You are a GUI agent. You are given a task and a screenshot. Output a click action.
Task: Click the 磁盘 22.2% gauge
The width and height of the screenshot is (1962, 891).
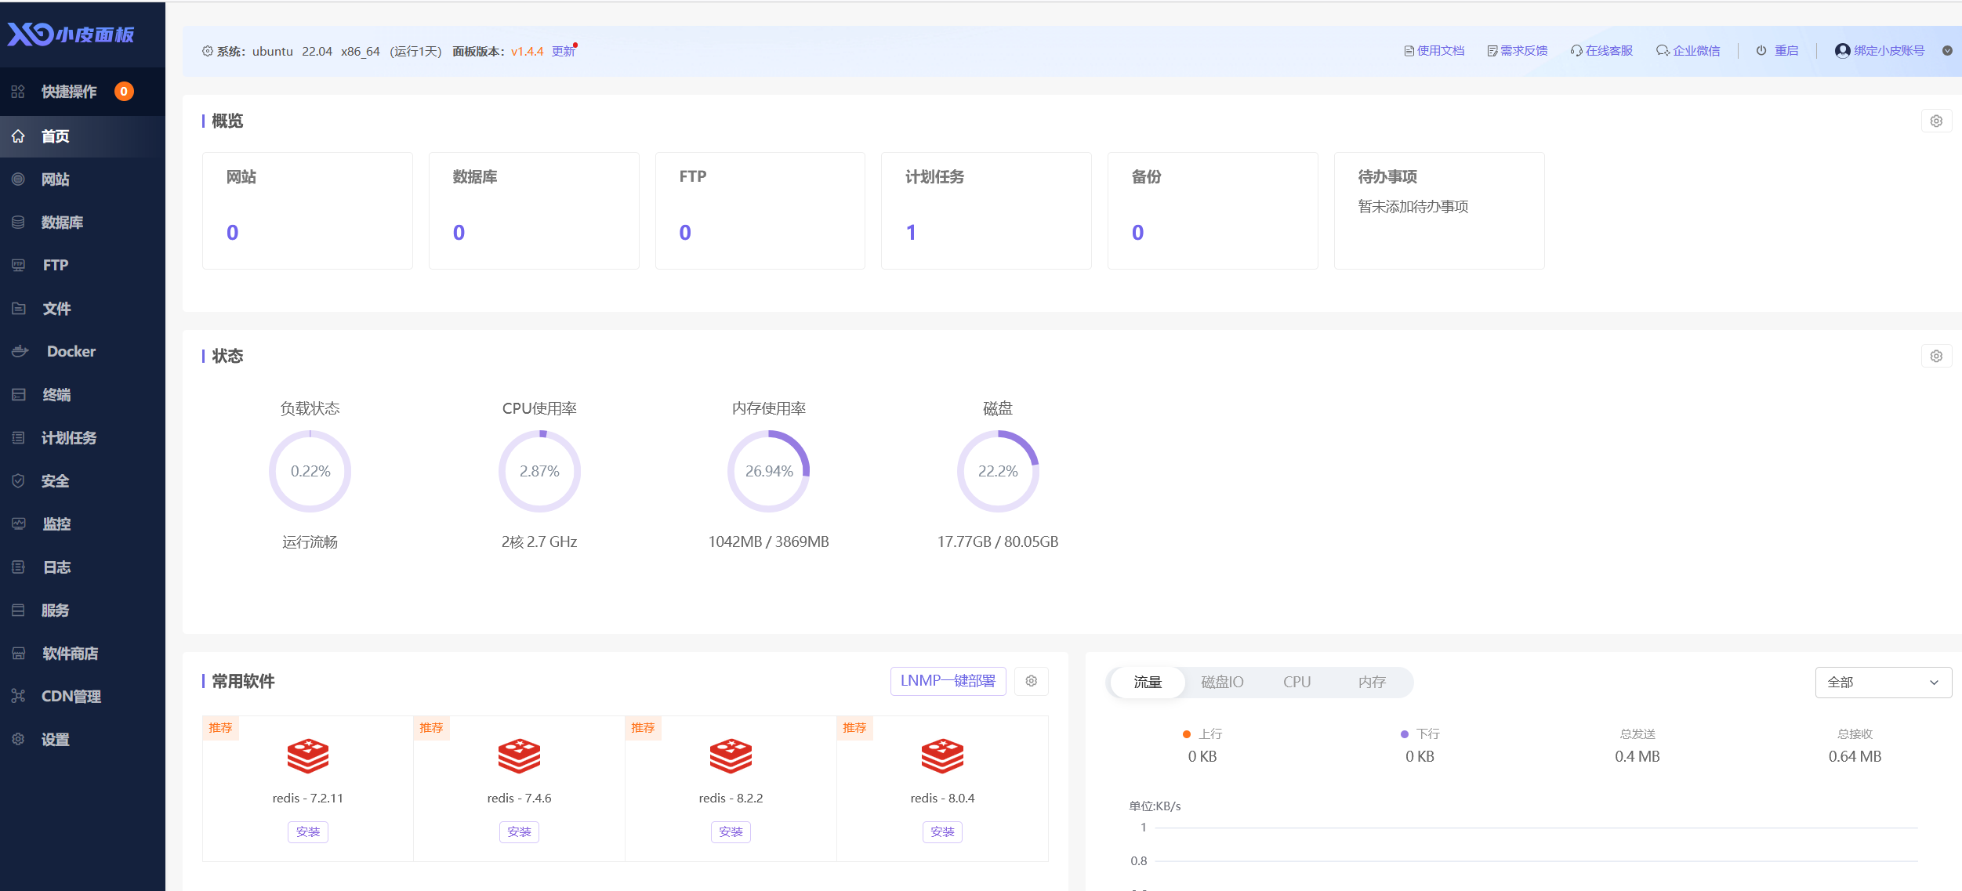(x=998, y=472)
